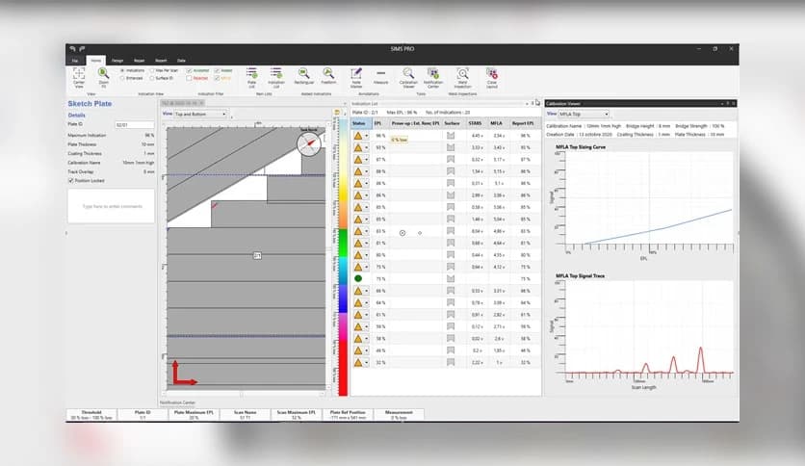This screenshot has width=805, height=466.
Task: Toggle the Rejected filter checkbox
Action: point(190,78)
